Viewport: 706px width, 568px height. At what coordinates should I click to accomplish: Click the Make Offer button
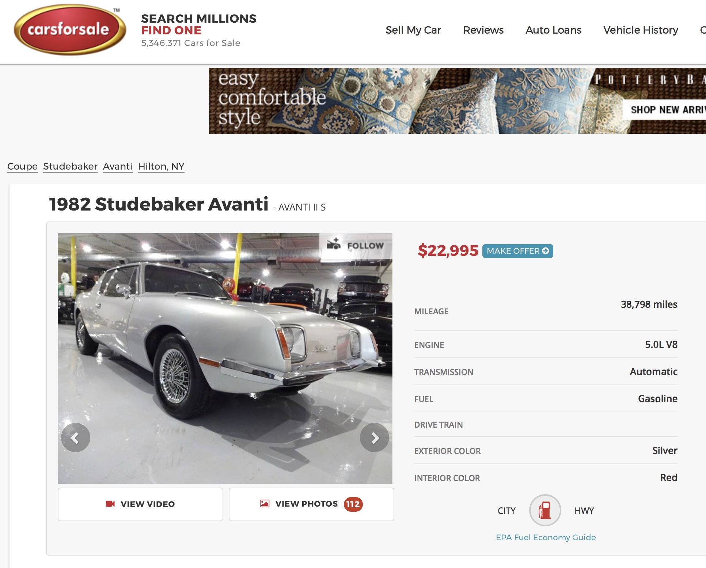517,251
